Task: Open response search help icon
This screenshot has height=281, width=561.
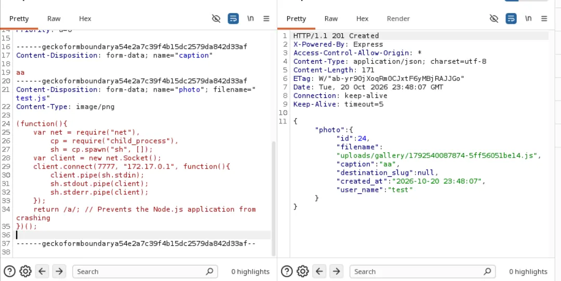Action: [287, 271]
